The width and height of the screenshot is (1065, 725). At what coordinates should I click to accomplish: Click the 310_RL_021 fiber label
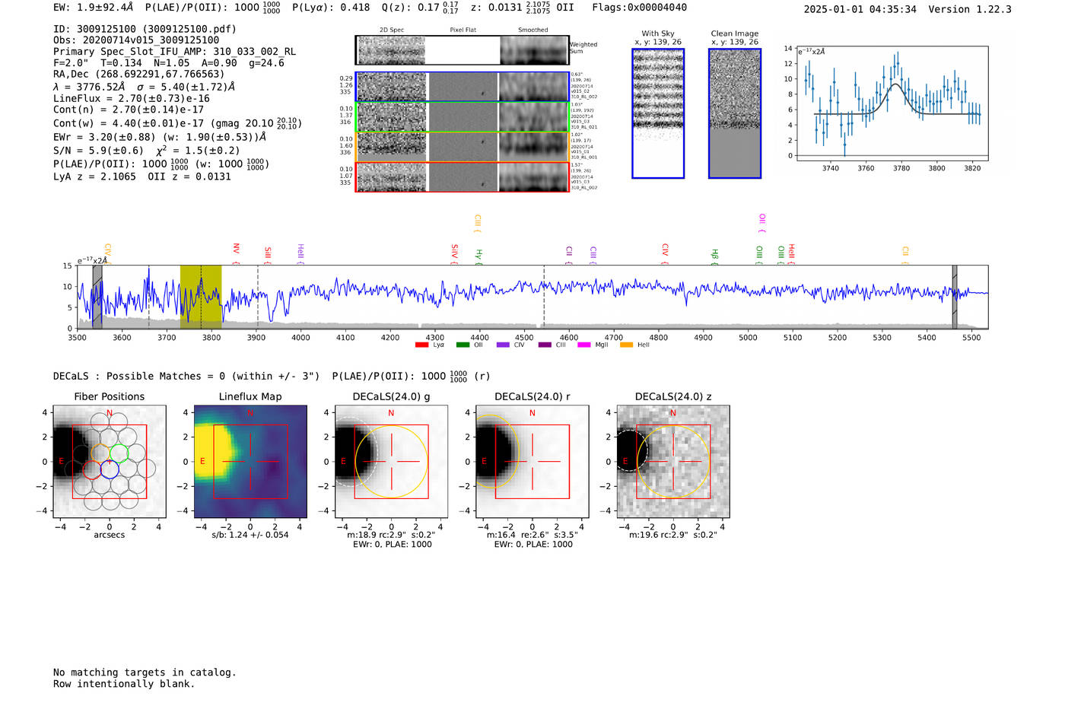584,127
